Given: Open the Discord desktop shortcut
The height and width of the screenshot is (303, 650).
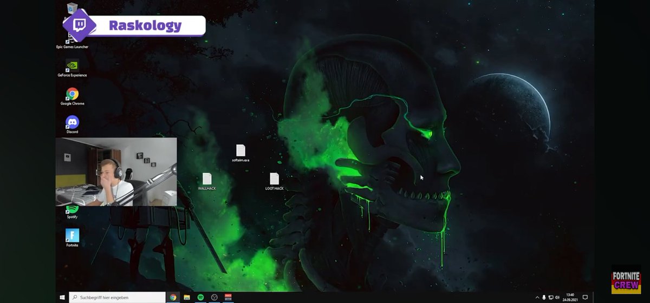Looking at the screenshot, I should click(x=72, y=124).
